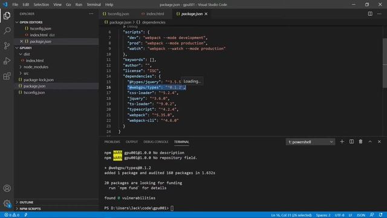Switch to the Debug Console tab
Screen dimensions: 387x218
(156, 142)
